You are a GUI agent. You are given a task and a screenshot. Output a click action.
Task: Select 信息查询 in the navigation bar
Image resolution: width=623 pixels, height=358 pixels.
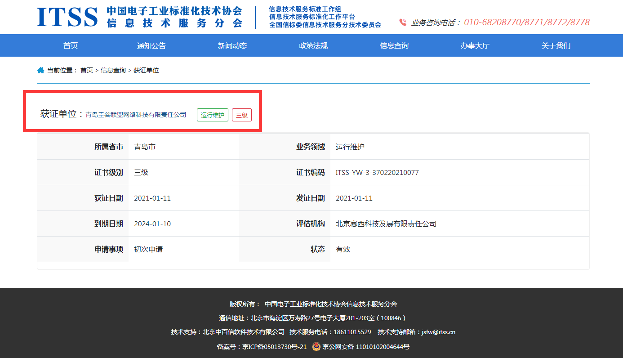pos(394,45)
